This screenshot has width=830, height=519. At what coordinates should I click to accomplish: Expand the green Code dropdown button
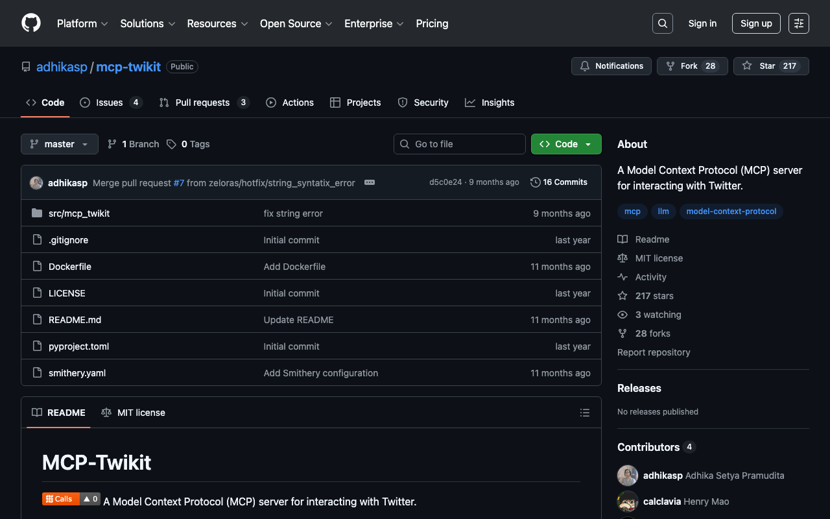click(566, 144)
